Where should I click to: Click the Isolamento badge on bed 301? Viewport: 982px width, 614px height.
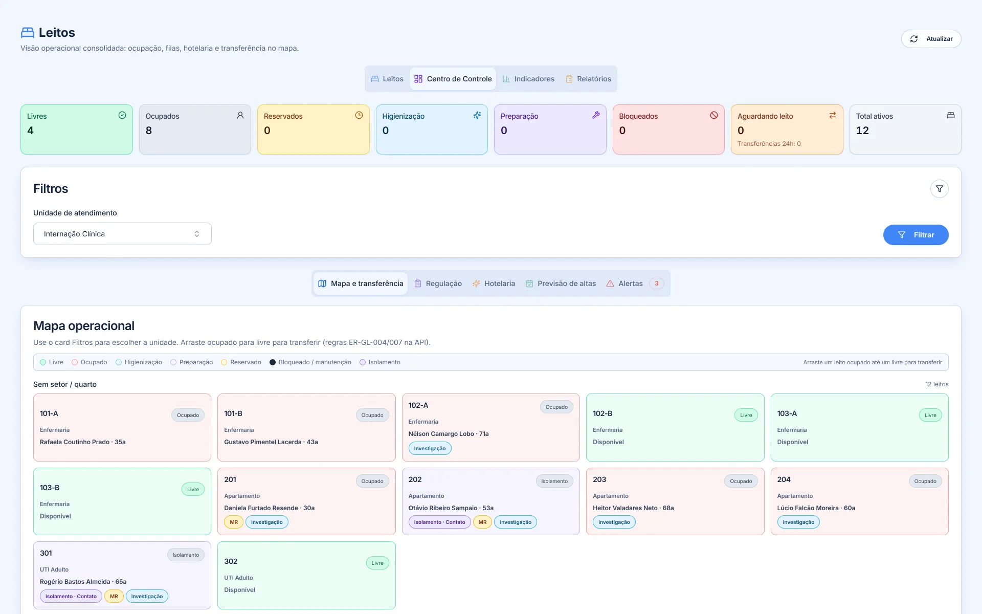(x=186, y=555)
